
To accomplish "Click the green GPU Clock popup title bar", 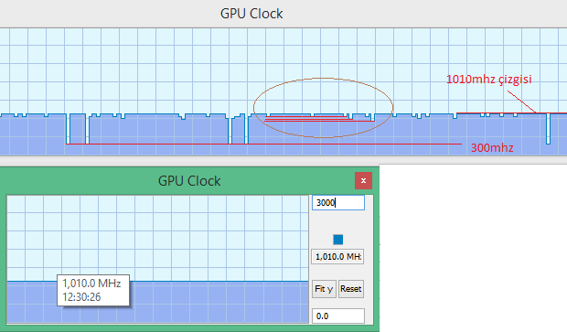I will coord(189,180).
